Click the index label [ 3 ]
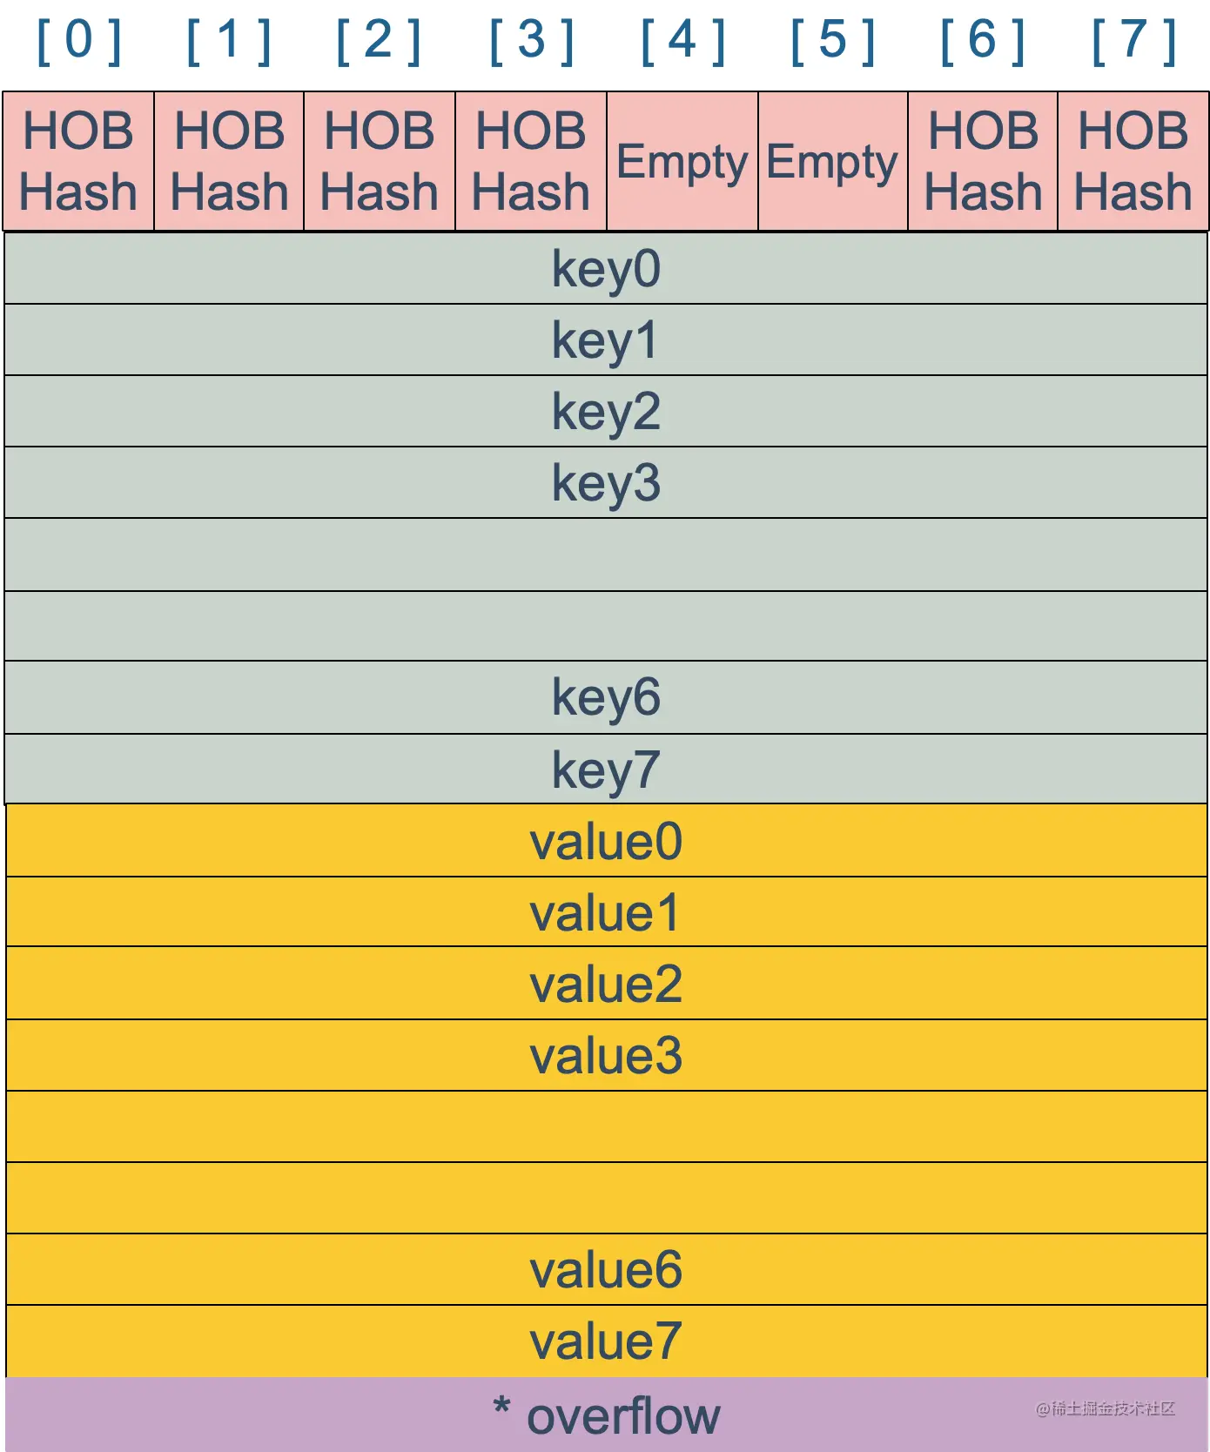Screen dimensions: 1210x1452 [532, 42]
